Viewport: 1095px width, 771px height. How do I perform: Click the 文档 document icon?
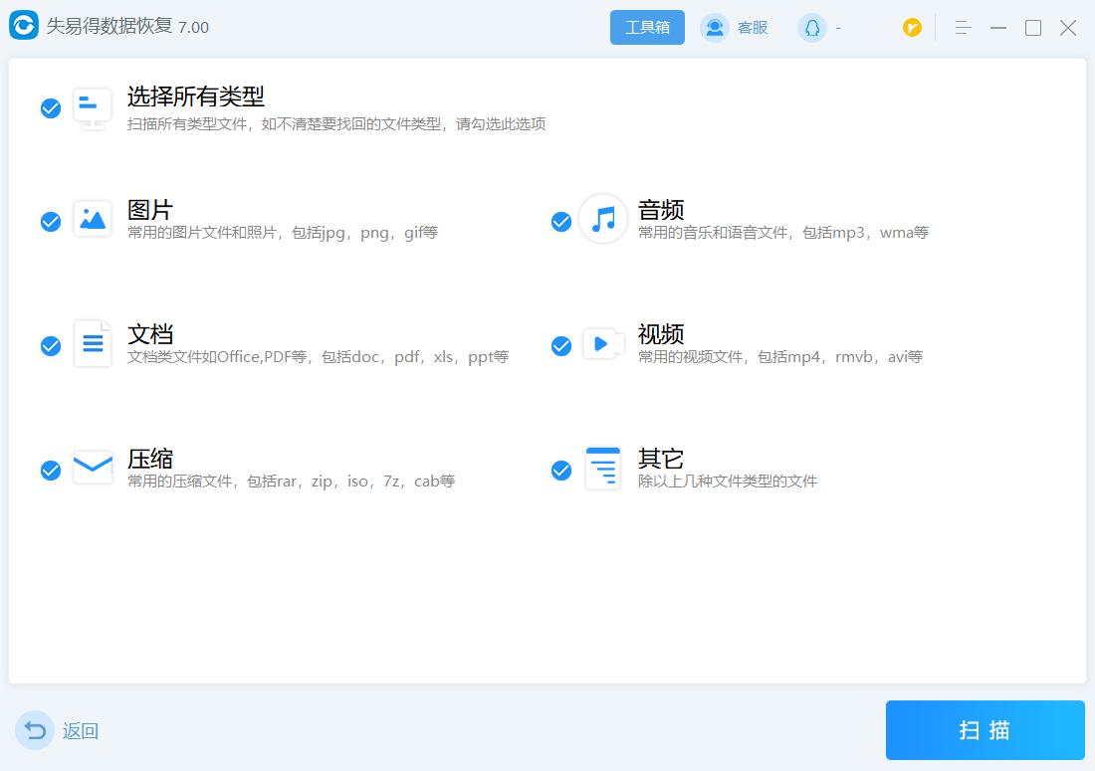(92, 344)
